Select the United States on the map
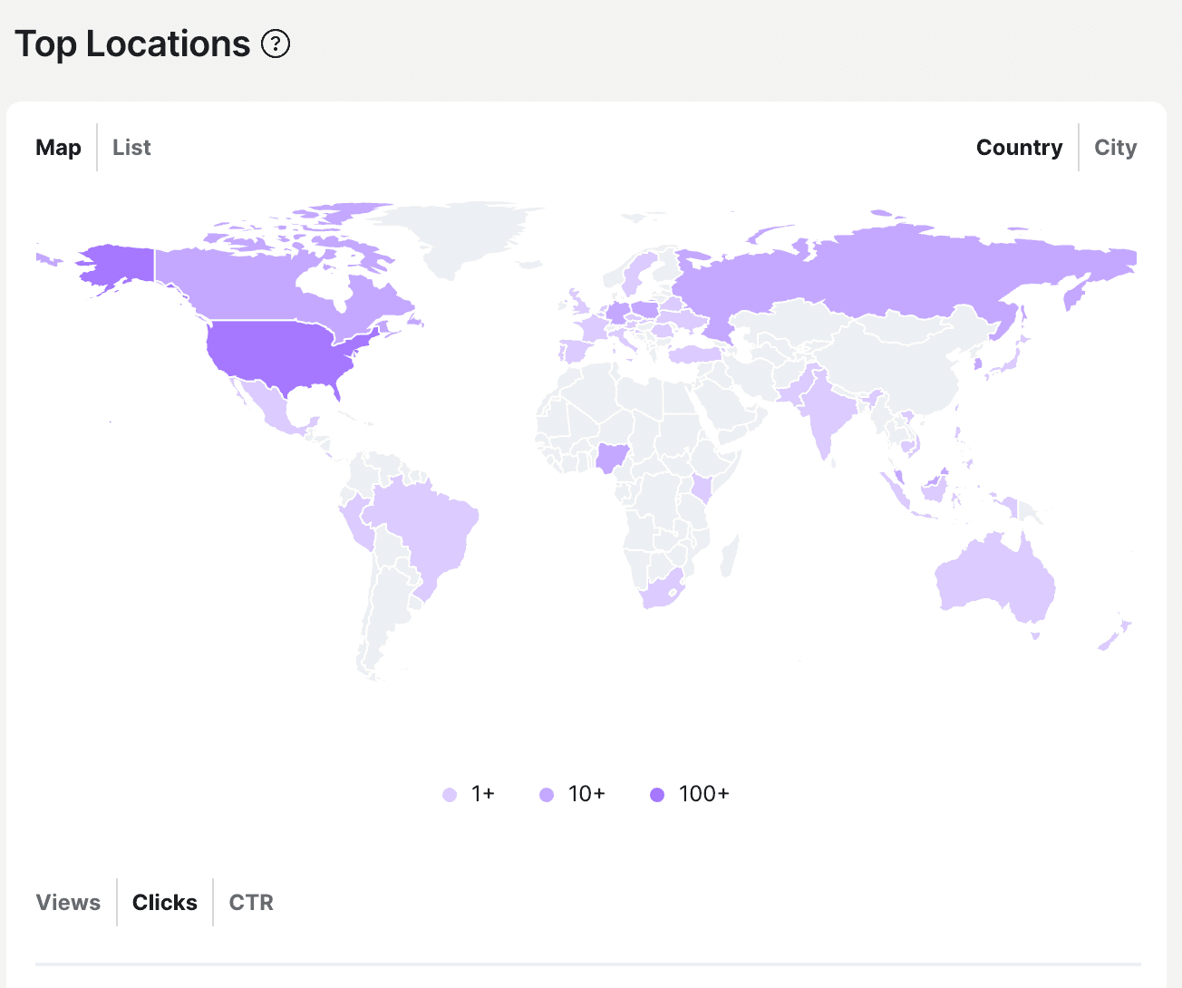The width and height of the screenshot is (1182, 988). click(x=281, y=354)
